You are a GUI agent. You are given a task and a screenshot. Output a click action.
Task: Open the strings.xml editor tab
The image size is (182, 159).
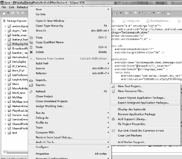(x=133, y=21)
